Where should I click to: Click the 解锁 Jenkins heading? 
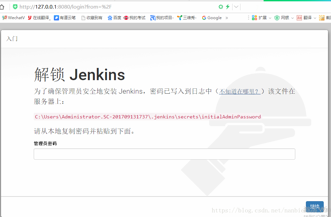[x=79, y=75]
